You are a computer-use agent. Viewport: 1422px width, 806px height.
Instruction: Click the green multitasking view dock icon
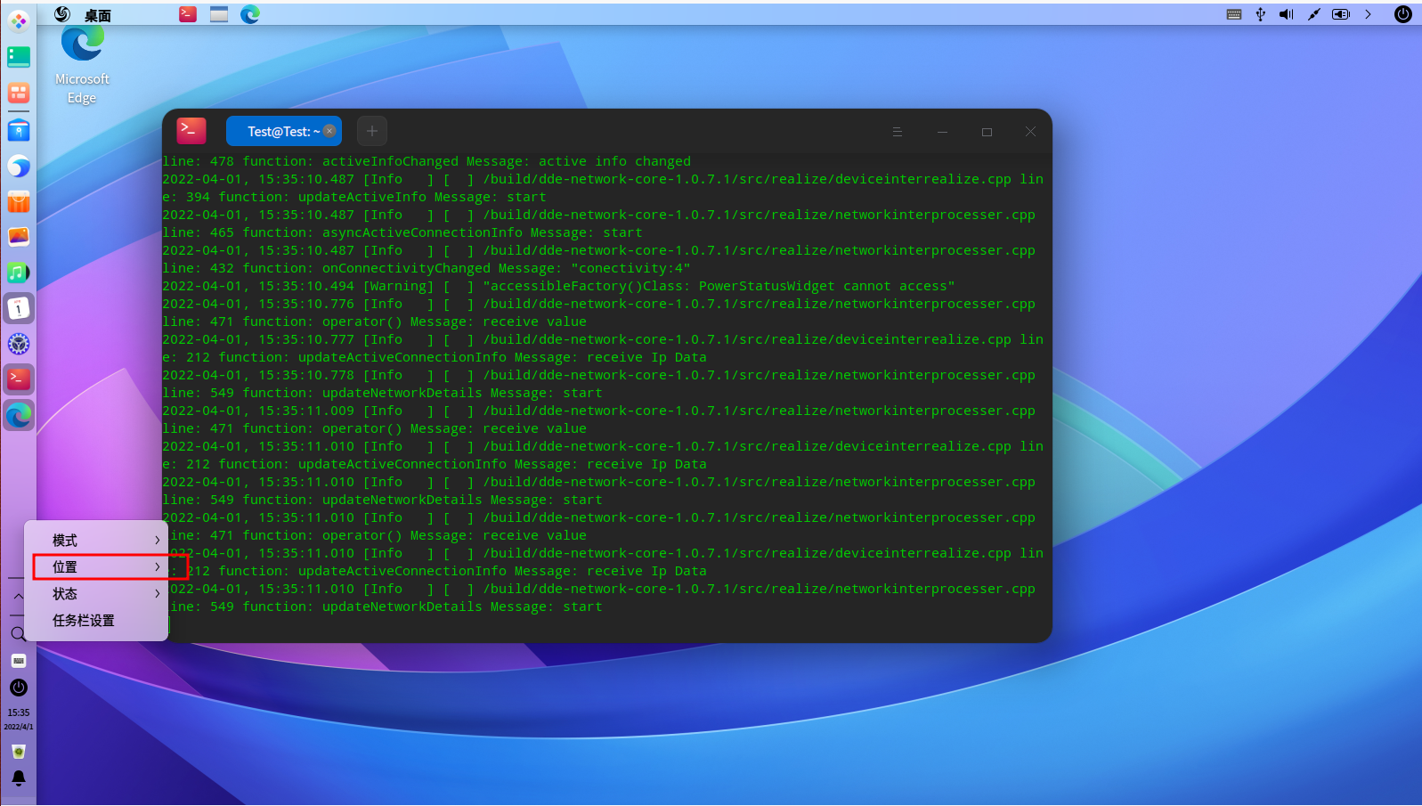pos(19,57)
